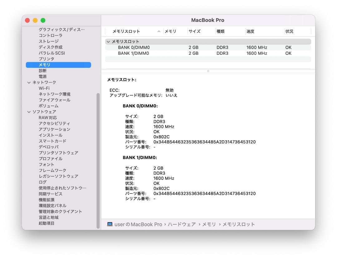
Task: Open 起動項目 in the sidebar
Action: click(46, 223)
